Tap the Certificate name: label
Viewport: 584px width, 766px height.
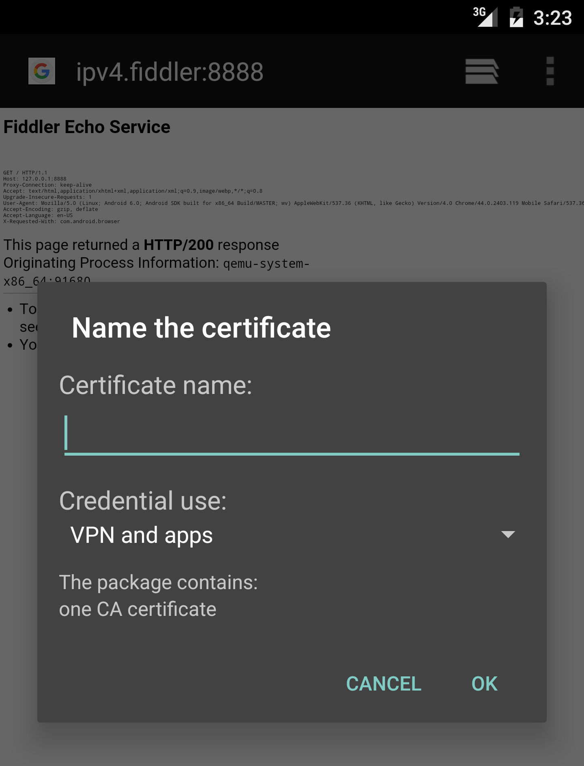[x=156, y=385]
